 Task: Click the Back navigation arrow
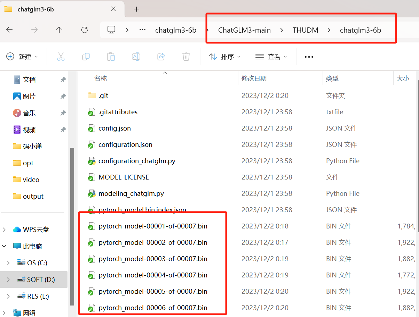[9, 30]
